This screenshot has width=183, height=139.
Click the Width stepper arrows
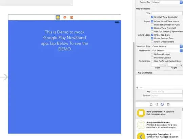[x=165, y=65]
